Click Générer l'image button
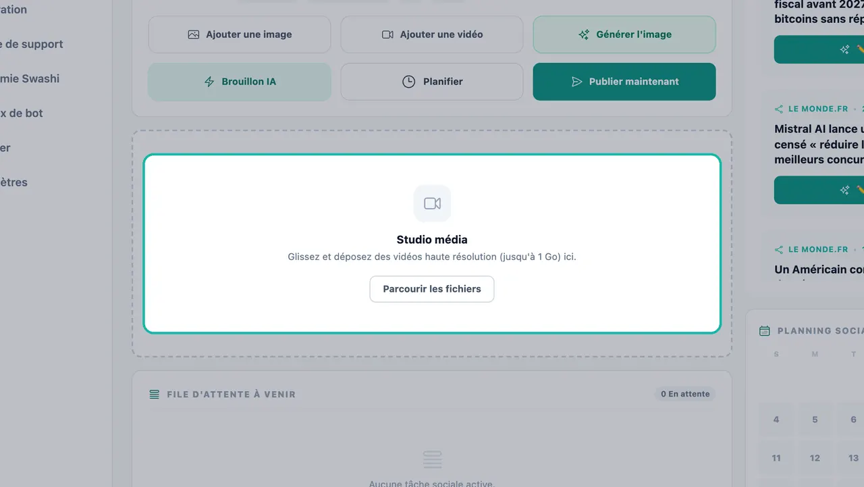 pyautogui.click(x=624, y=34)
